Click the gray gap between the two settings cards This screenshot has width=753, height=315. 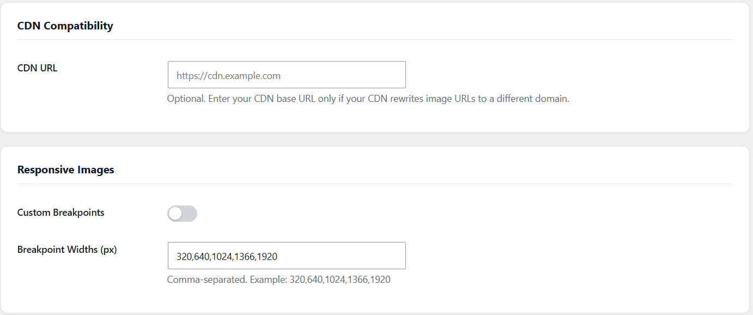pos(376,139)
